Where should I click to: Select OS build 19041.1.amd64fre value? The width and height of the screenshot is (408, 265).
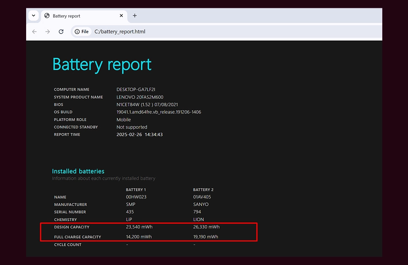(x=159, y=112)
